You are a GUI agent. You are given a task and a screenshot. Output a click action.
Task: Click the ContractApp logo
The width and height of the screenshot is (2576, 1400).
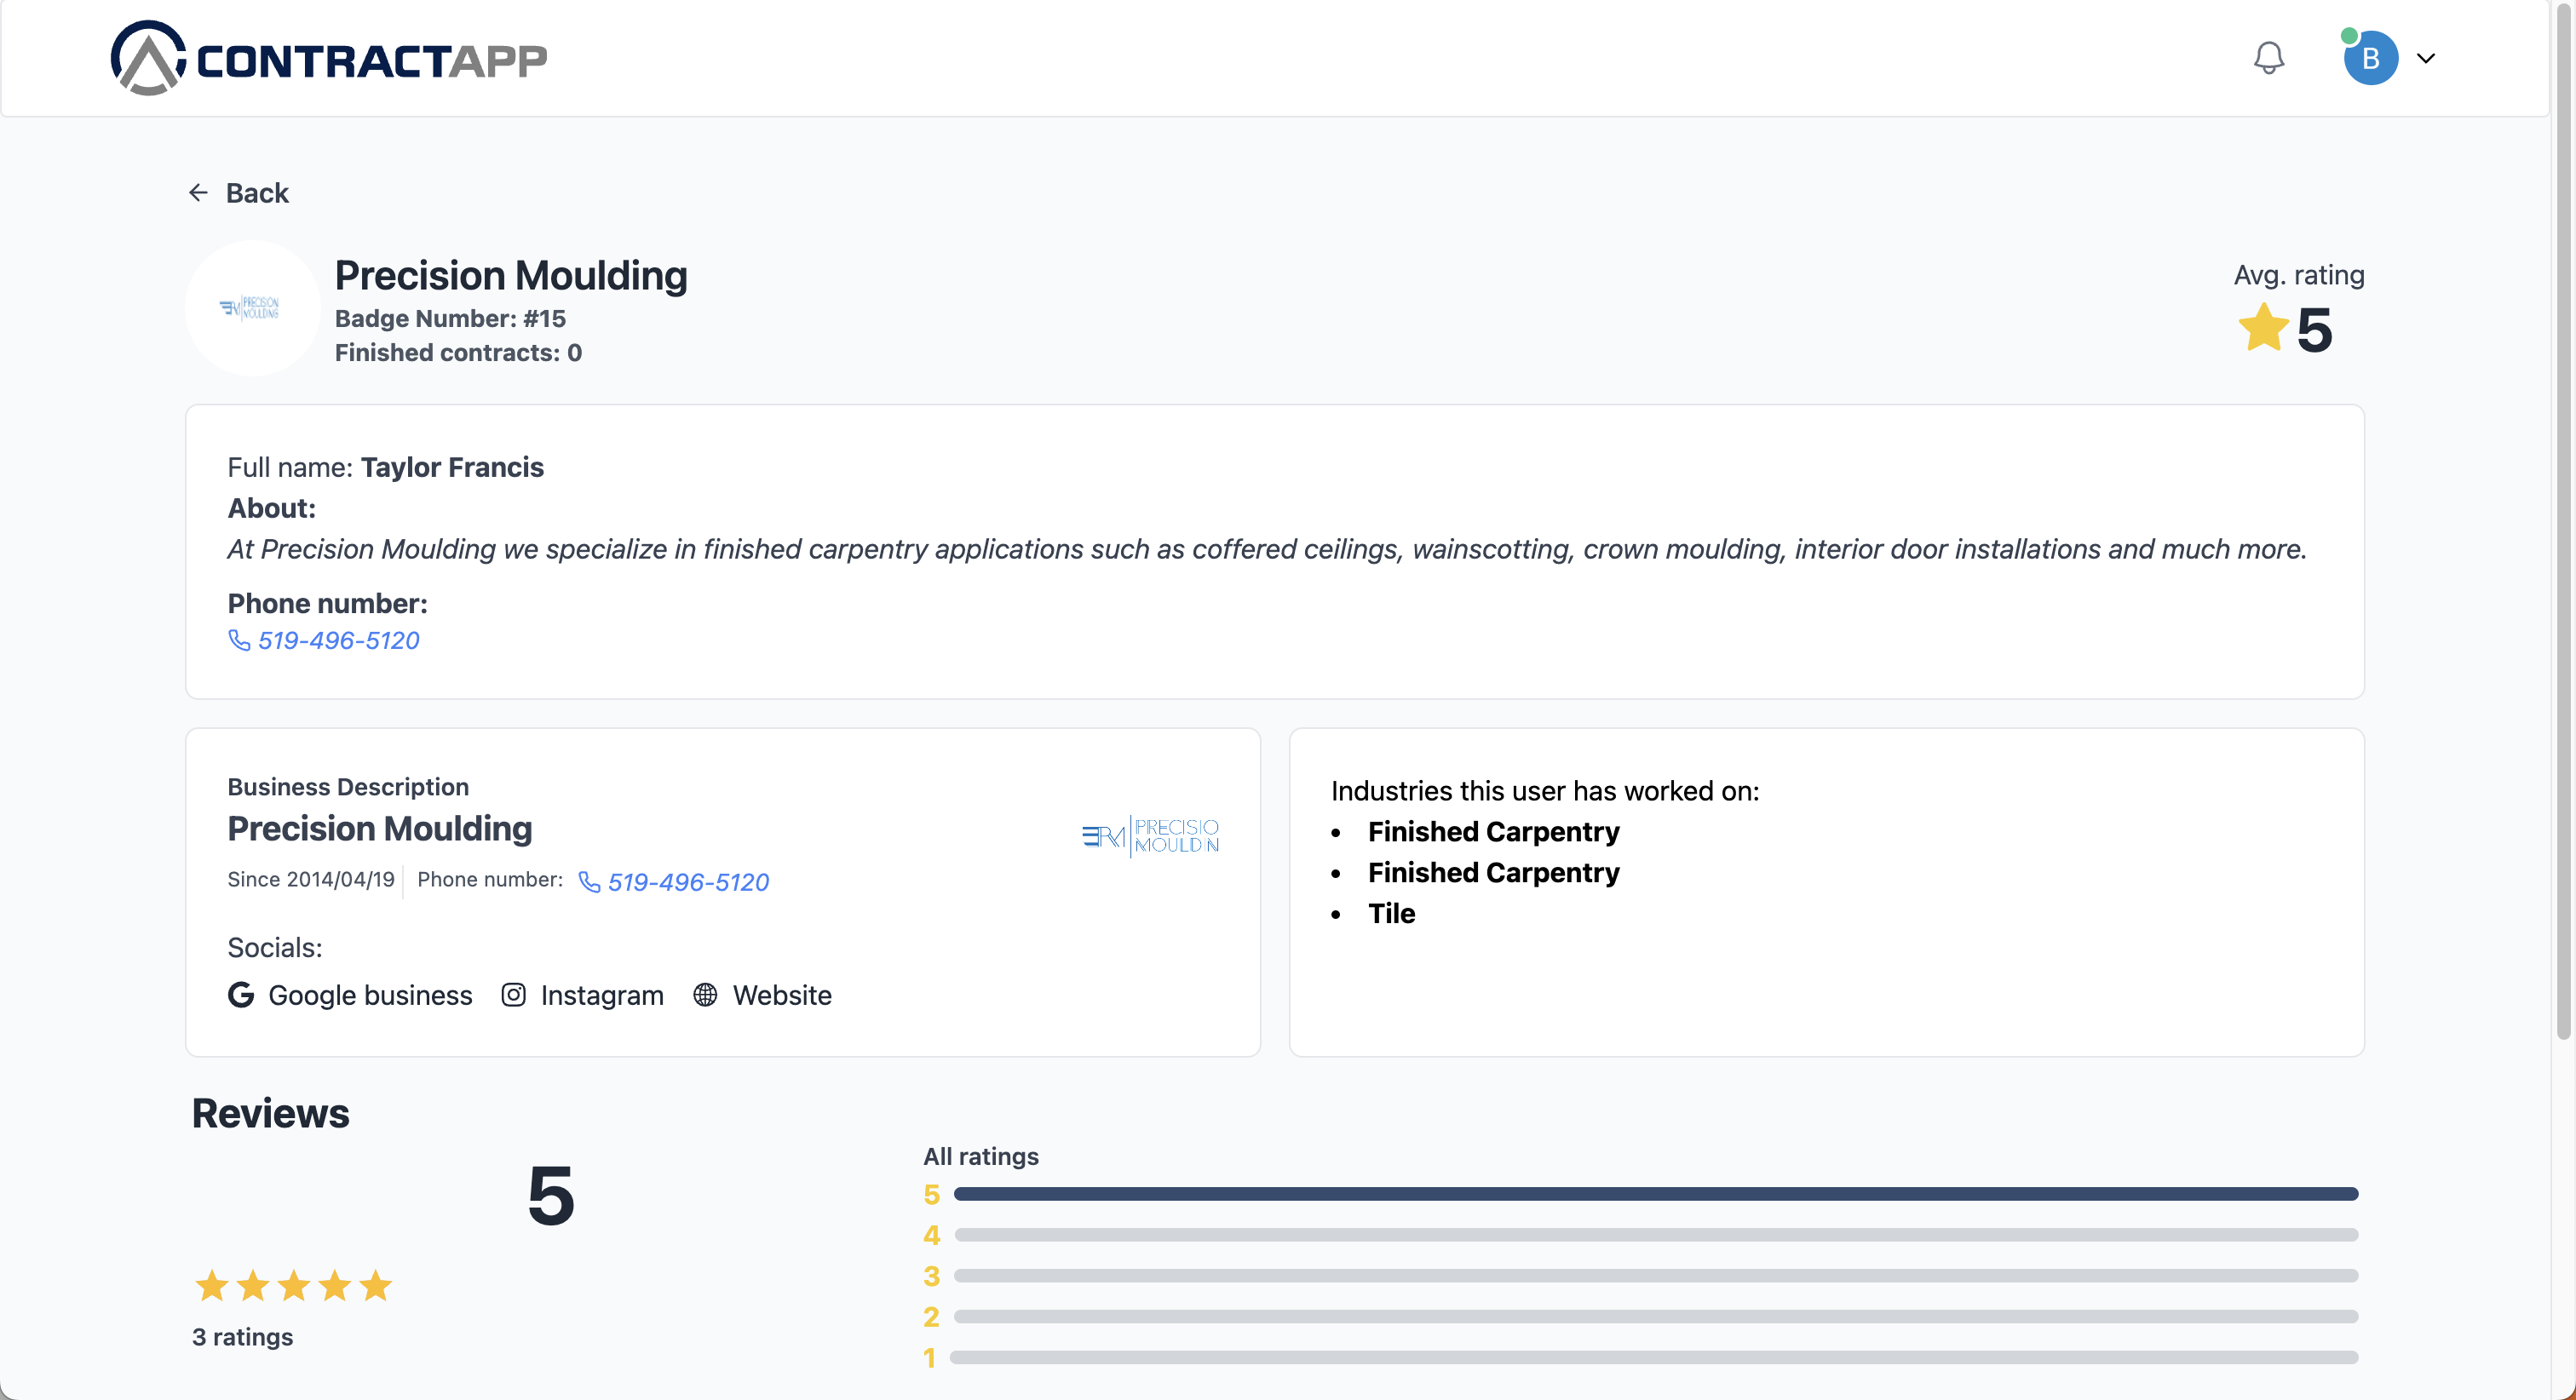coord(329,58)
